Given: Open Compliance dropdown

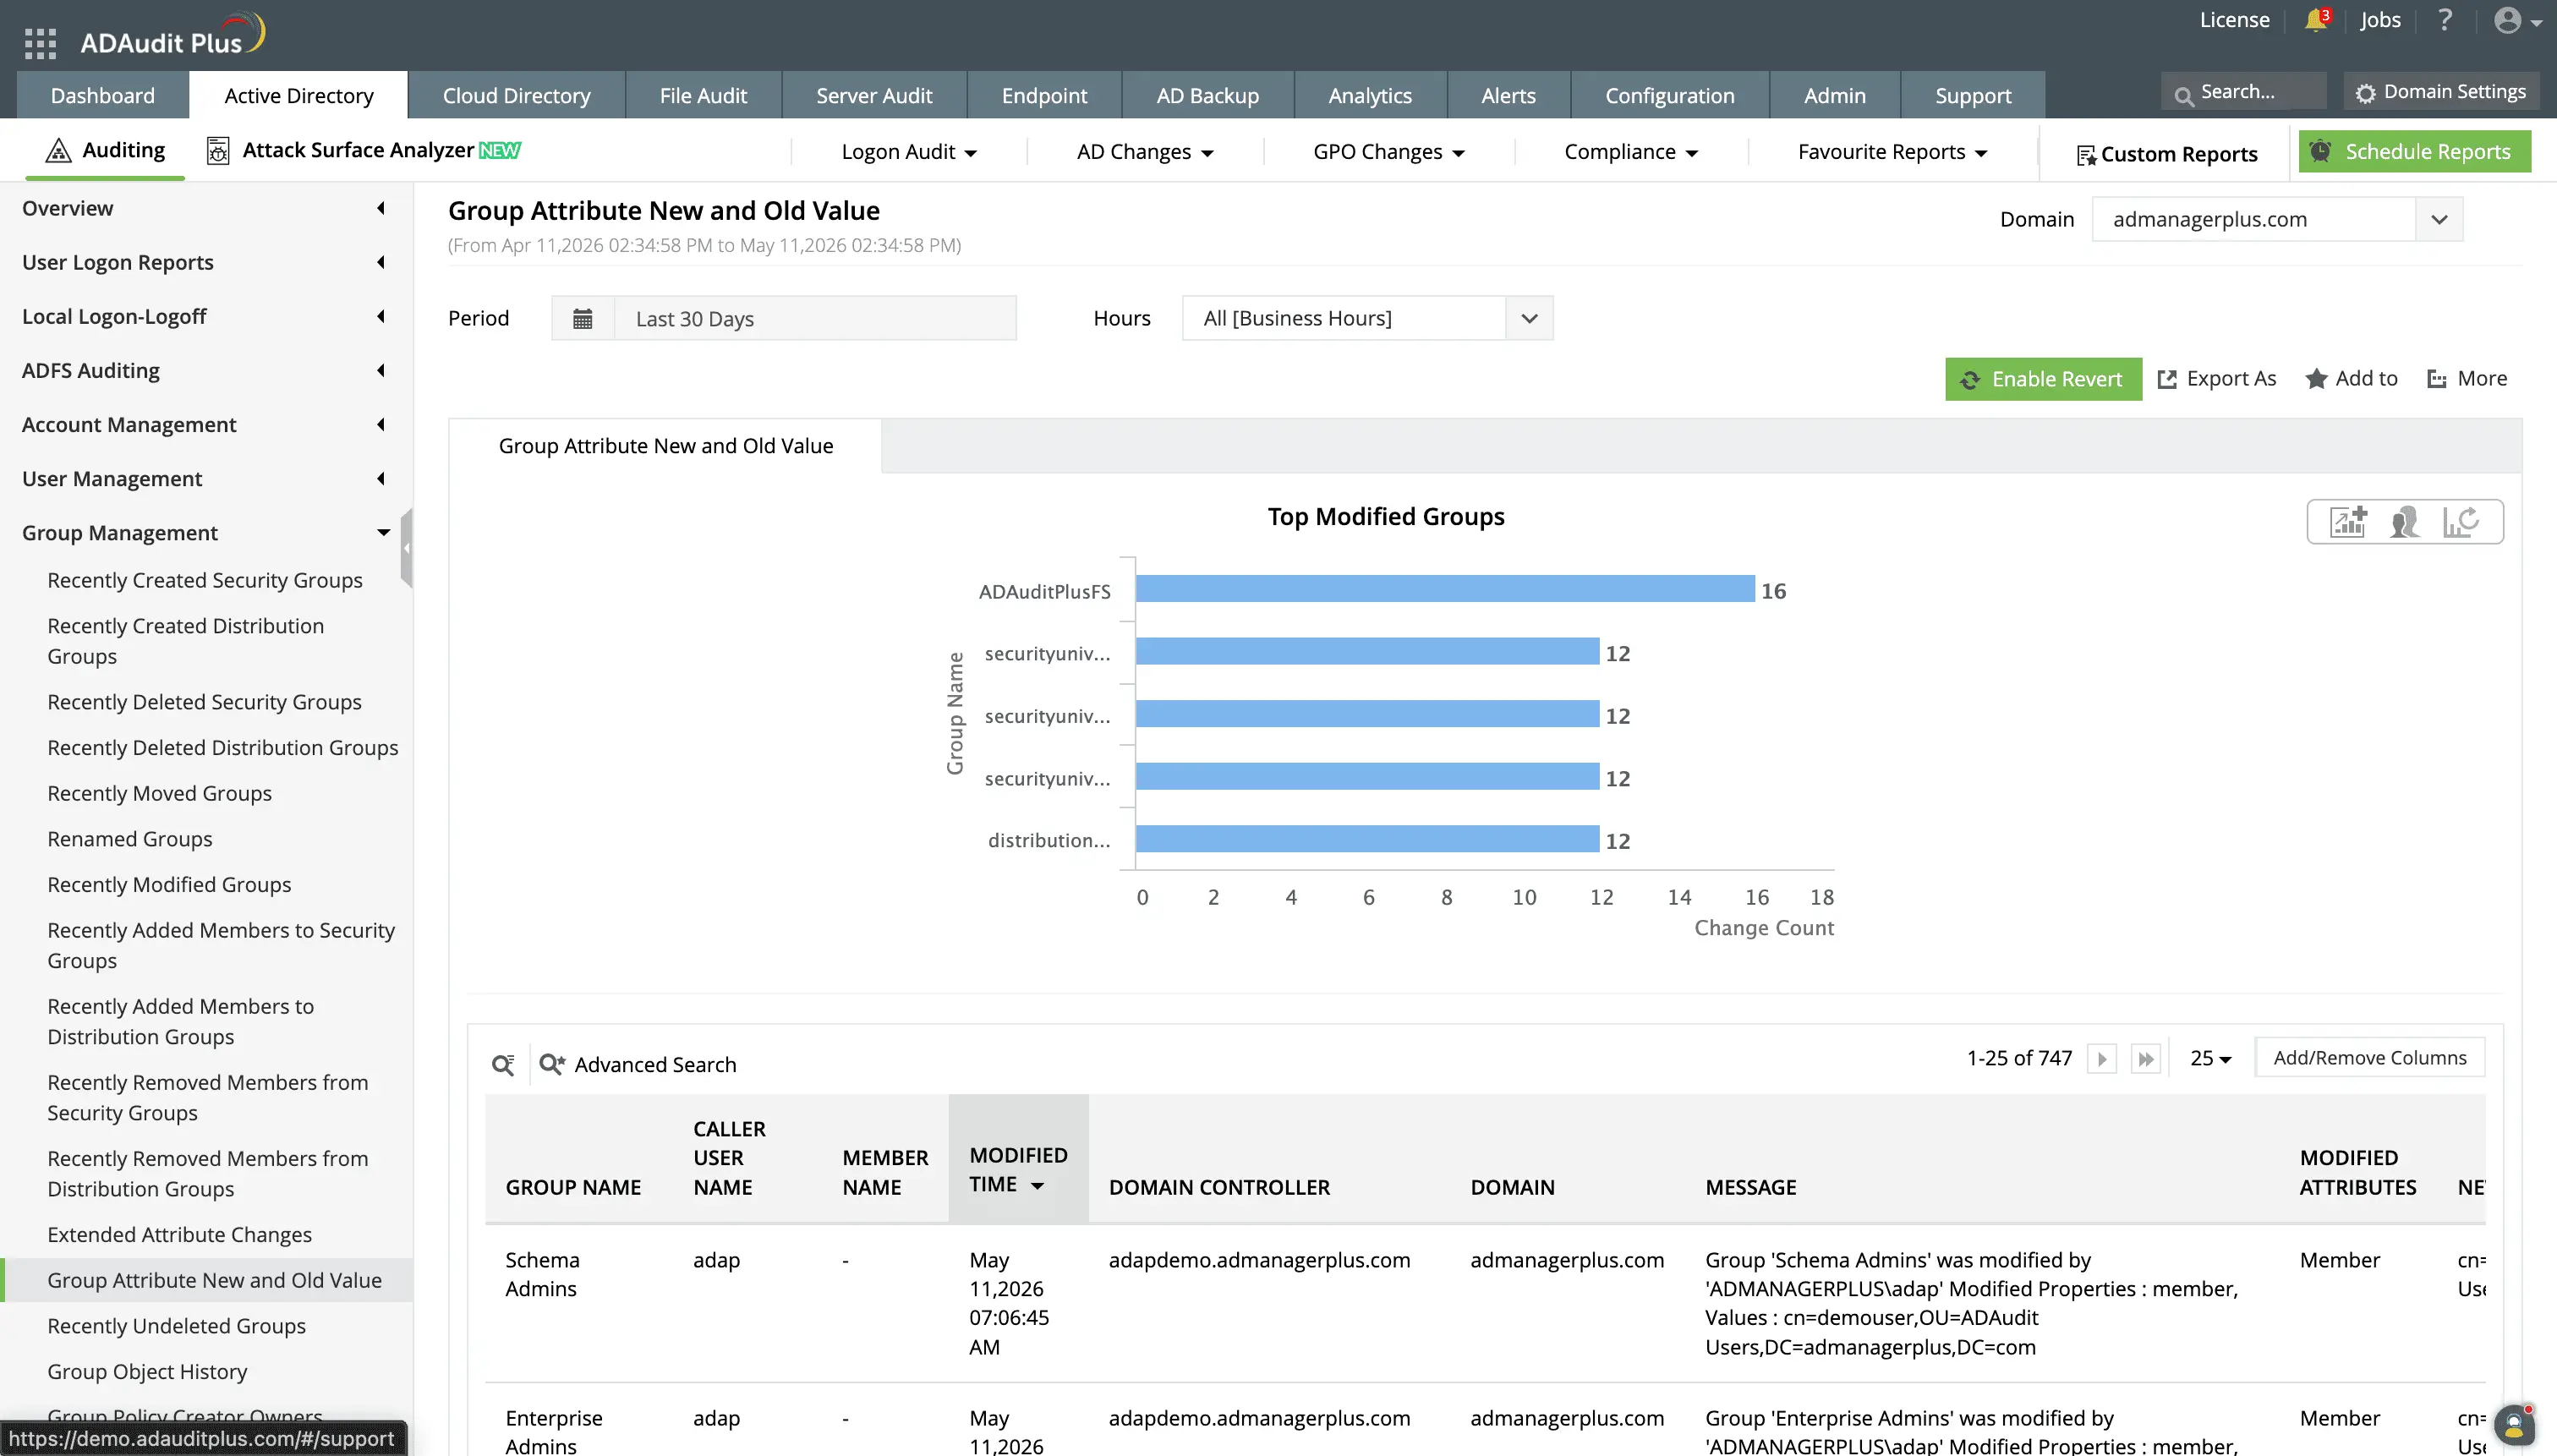Looking at the screenshot, I should point(1631,152).
